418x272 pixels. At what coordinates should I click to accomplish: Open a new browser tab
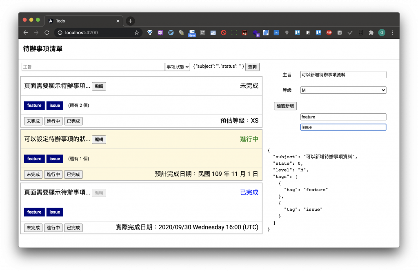point(130,21)
